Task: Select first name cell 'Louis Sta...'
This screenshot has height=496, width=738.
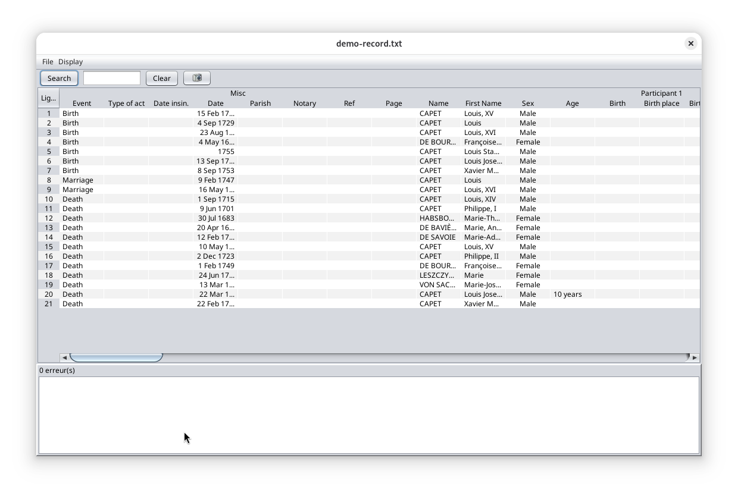Action: tap(483, 151)
